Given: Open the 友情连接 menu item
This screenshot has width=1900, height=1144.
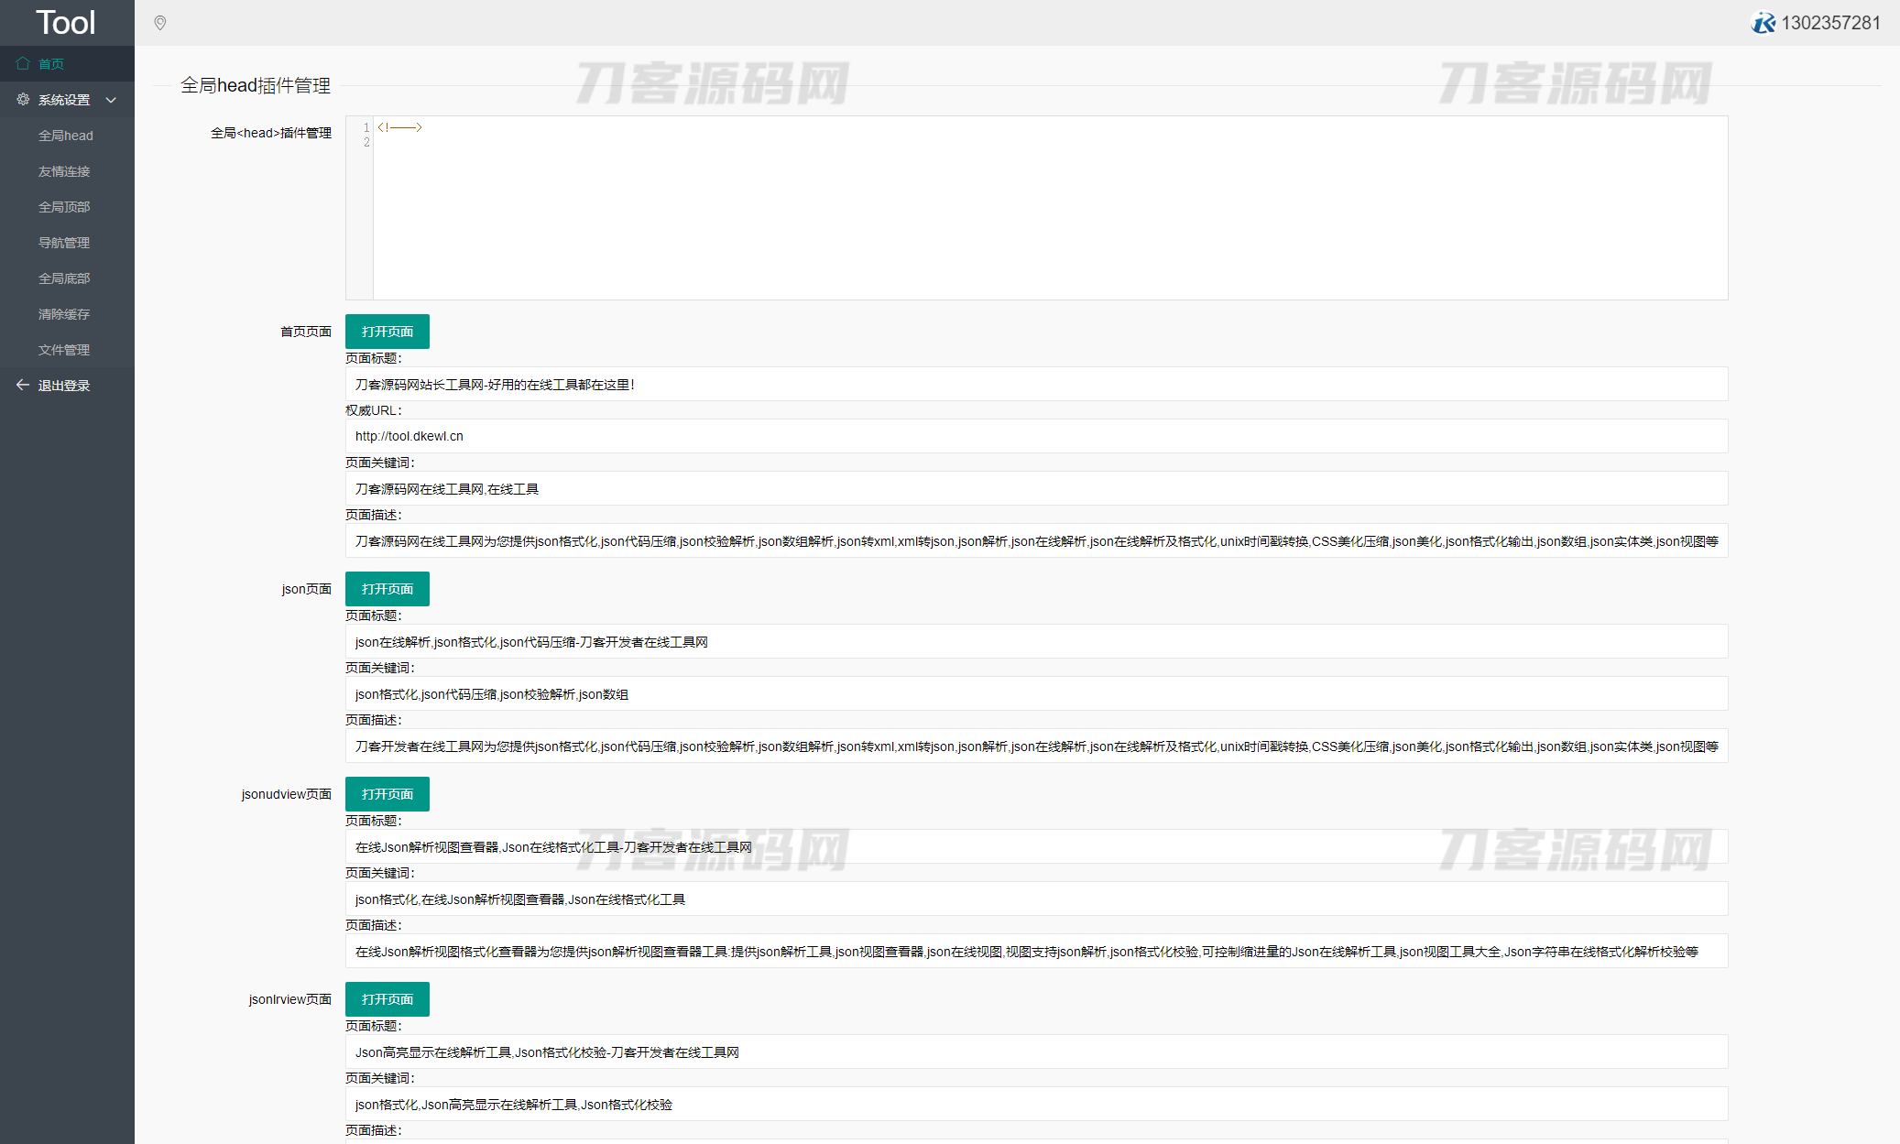Looking at the screenshot, I should click(64, 171).
